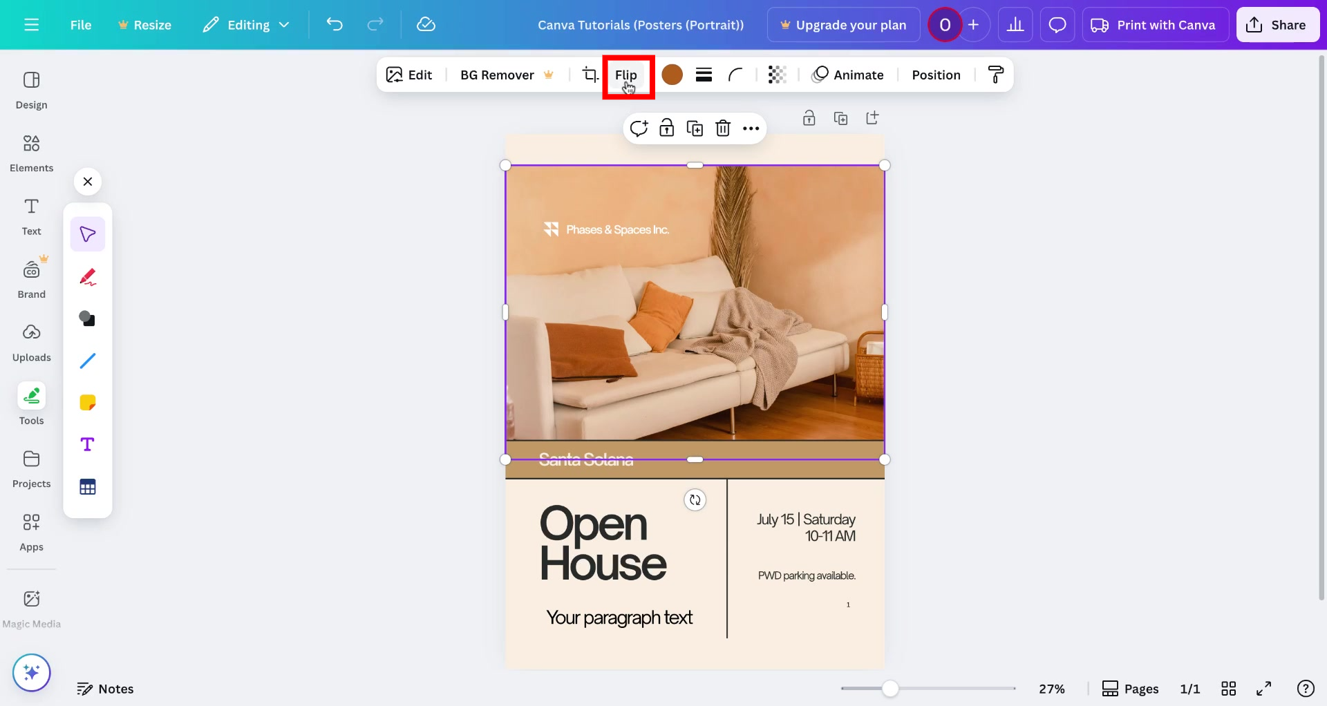The height and width of the screenshot is (706, 1327).
Task: Open the Uploads panel
Action: [31, 343]
